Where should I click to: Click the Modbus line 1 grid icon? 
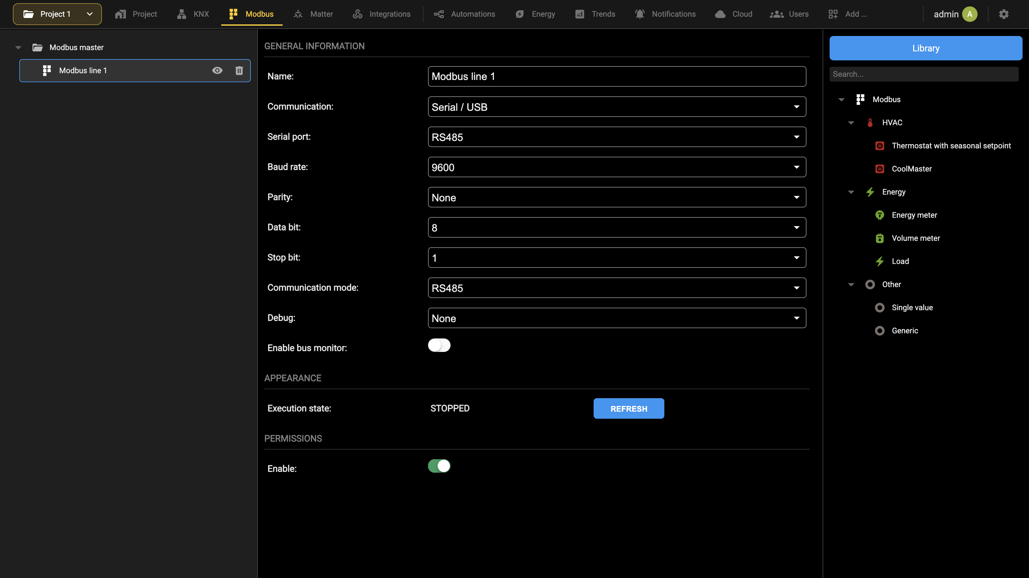(x=47, y=71)
